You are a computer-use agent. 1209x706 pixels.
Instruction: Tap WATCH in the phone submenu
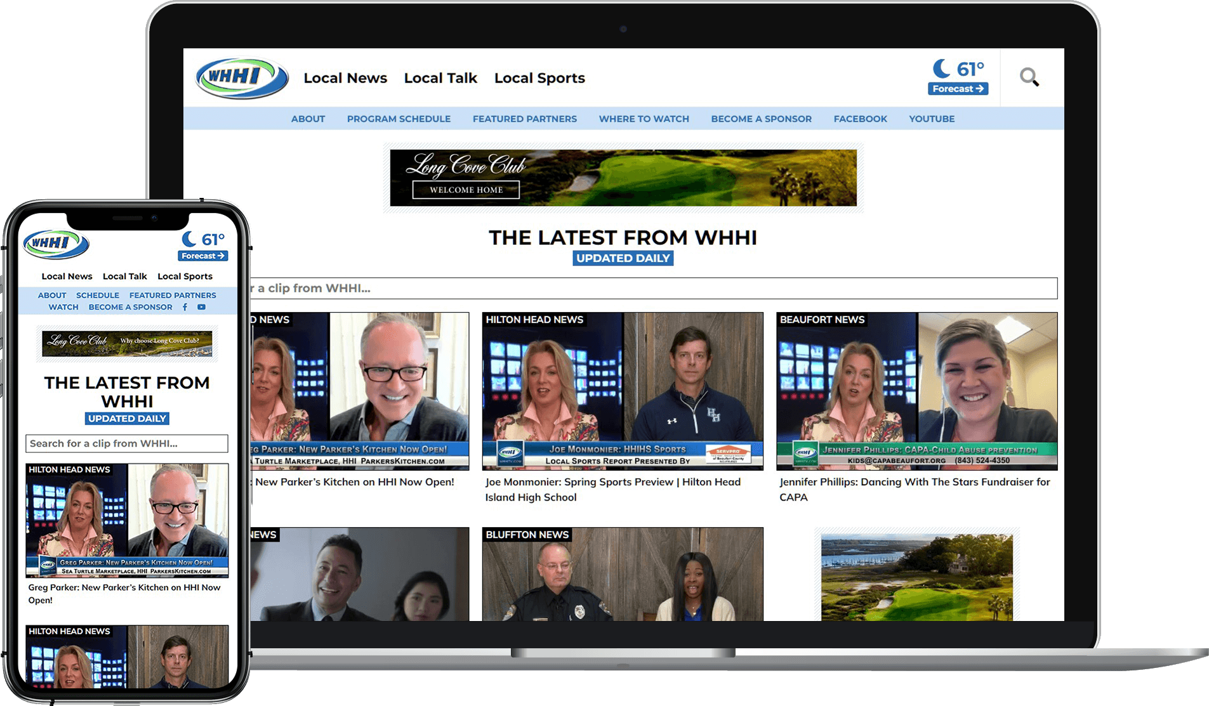(x=63, y=307)
